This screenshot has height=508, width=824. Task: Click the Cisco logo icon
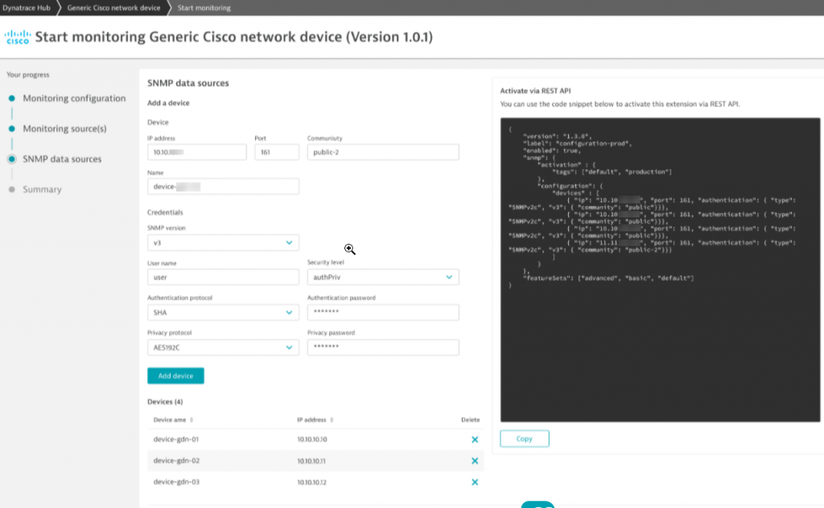[x=16, y=36]
